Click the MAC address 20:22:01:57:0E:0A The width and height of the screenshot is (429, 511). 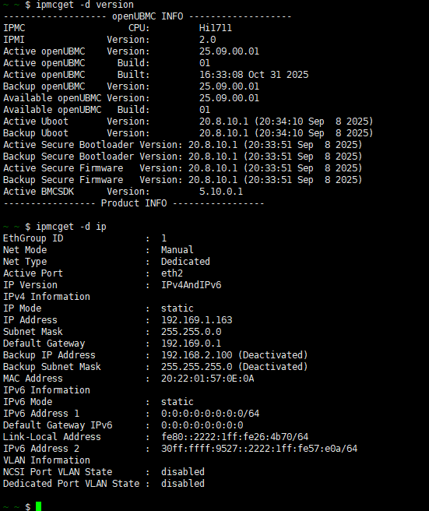click(208, 379)
